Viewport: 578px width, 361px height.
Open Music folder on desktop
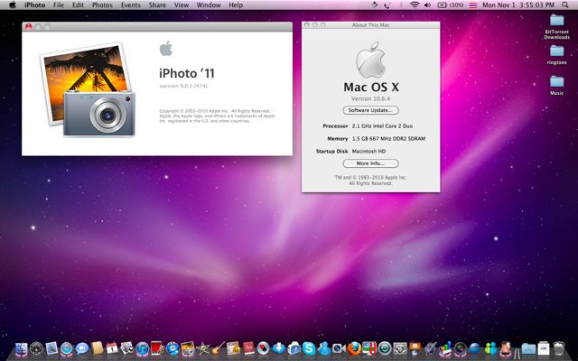(556, 85)
